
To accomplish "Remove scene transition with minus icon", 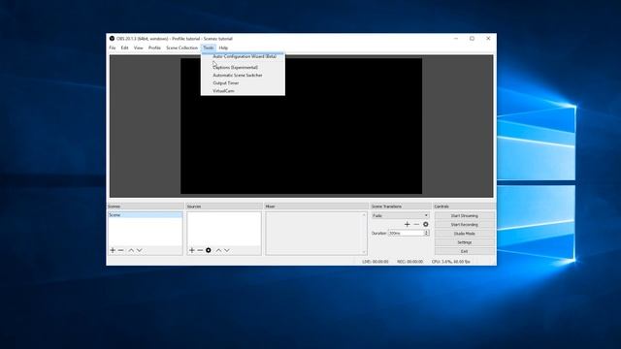I will (416, 224).
